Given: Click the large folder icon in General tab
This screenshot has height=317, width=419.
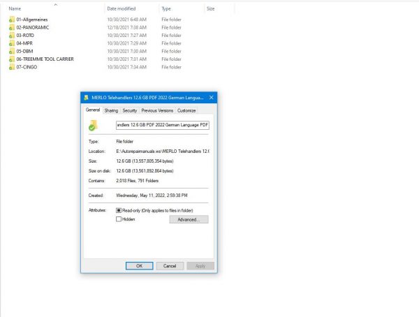Looking at the screenshot, I should (93, 126).
